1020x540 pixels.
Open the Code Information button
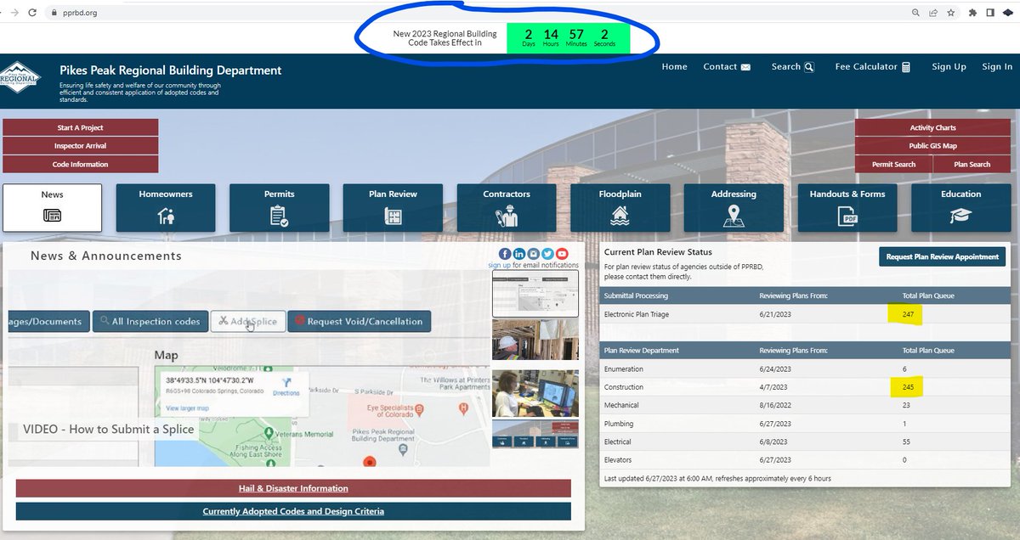80,165
